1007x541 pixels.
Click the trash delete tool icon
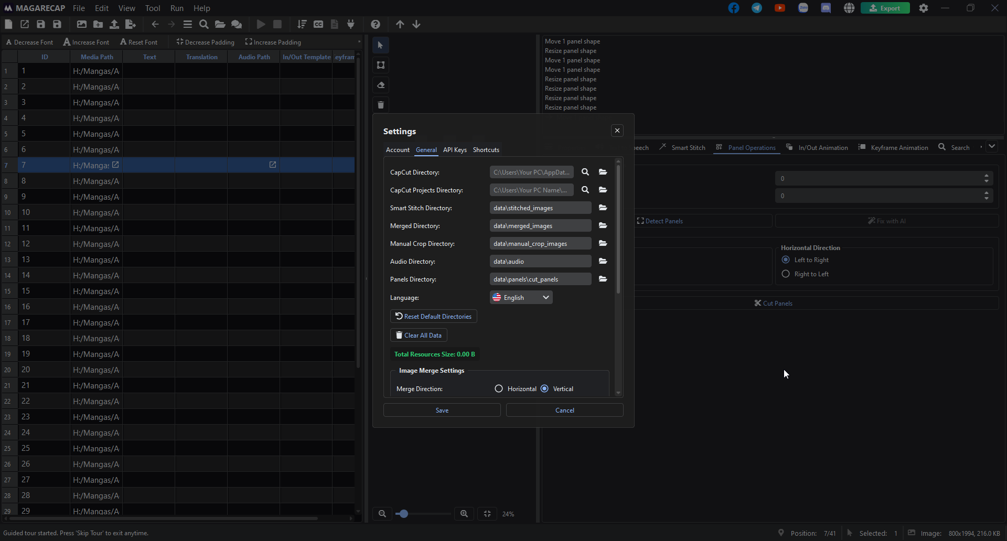(x=381, y=105)
